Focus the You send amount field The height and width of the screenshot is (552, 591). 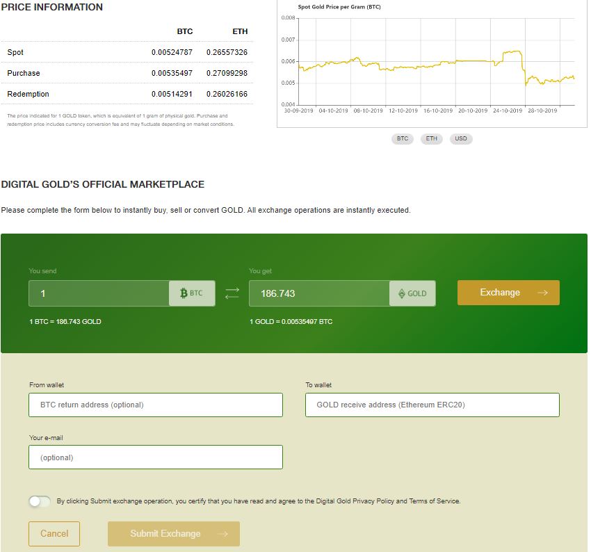(x=99, y=293)
